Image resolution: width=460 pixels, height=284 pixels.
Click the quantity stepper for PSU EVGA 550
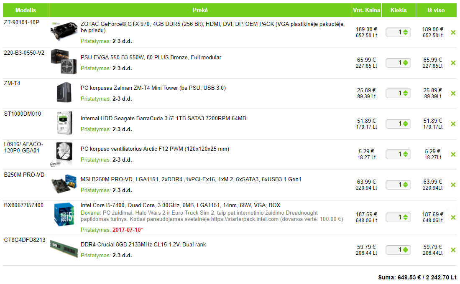pos(406,63)
